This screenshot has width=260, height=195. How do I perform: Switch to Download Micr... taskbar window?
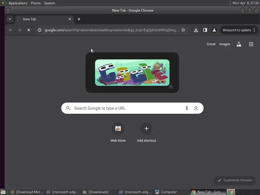click(27, 192)
